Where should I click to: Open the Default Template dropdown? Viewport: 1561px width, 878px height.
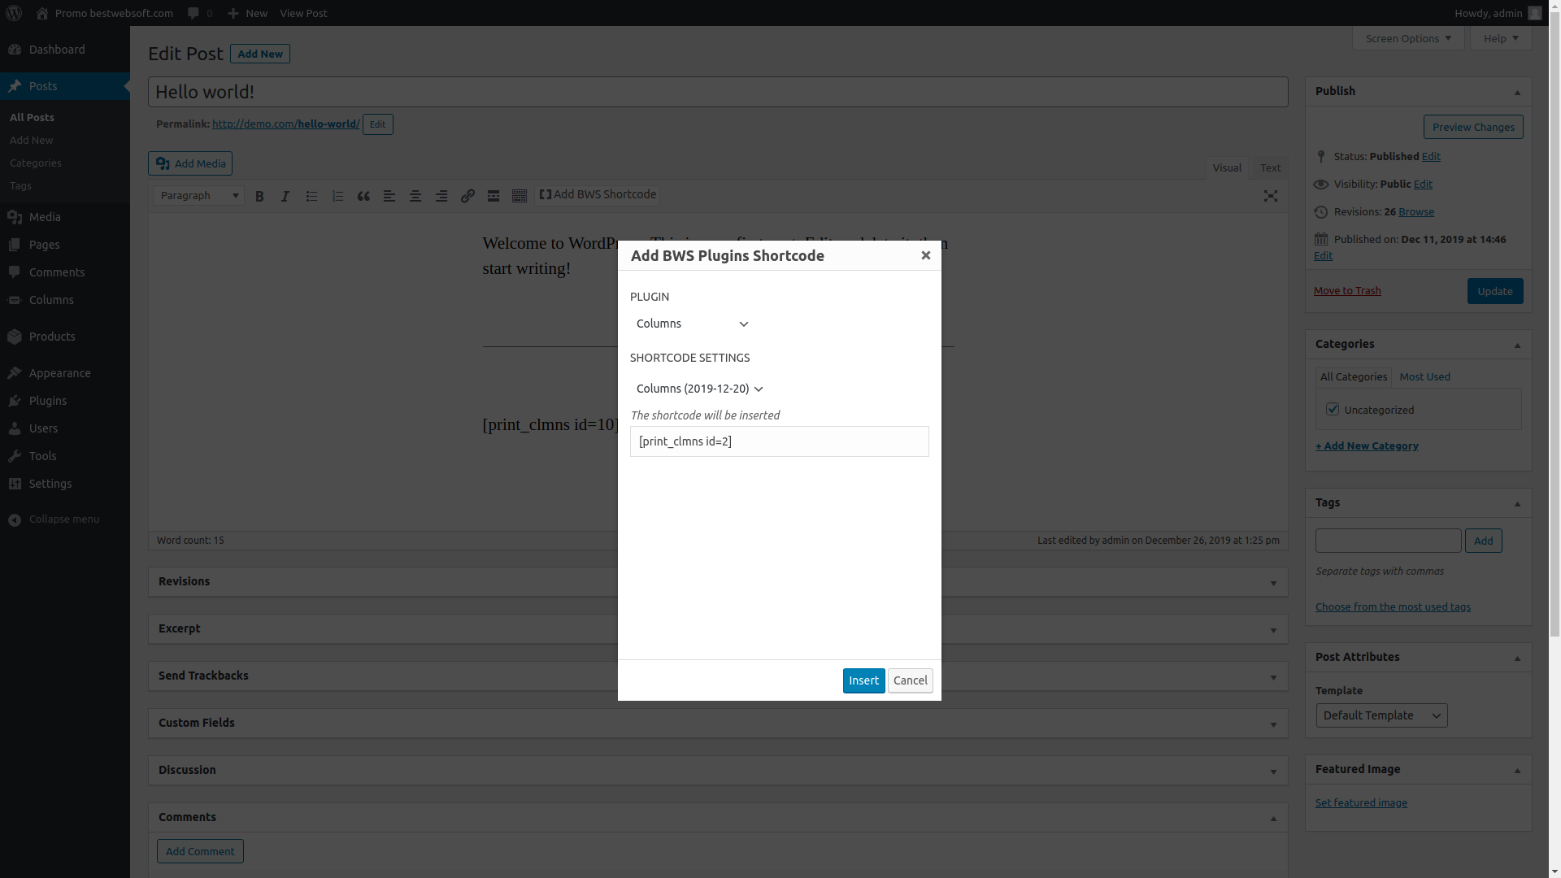1381,715
